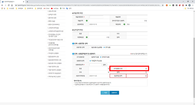Open the first bookmark folder after Apps
Image resolution: width=195 pixels, height=105 pixels.
click(10, 8)
